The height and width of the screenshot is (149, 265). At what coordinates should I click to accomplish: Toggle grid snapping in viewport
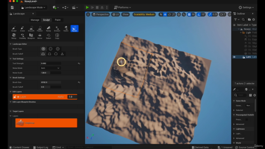[189, 14]
